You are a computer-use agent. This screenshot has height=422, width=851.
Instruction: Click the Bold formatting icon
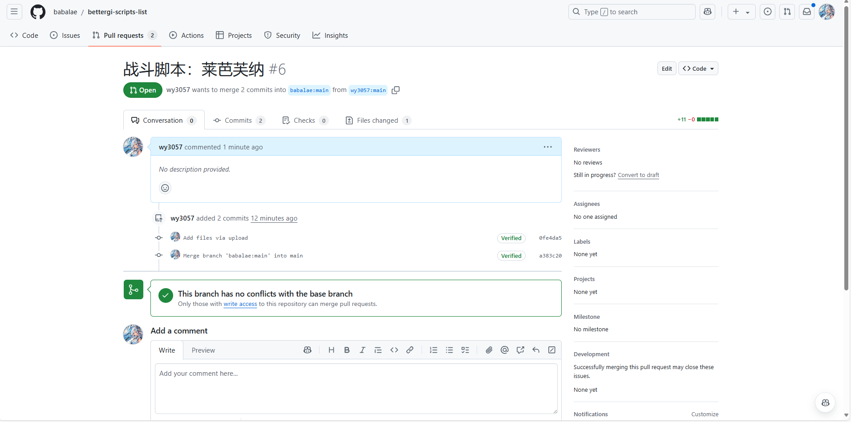coord(347,350)
